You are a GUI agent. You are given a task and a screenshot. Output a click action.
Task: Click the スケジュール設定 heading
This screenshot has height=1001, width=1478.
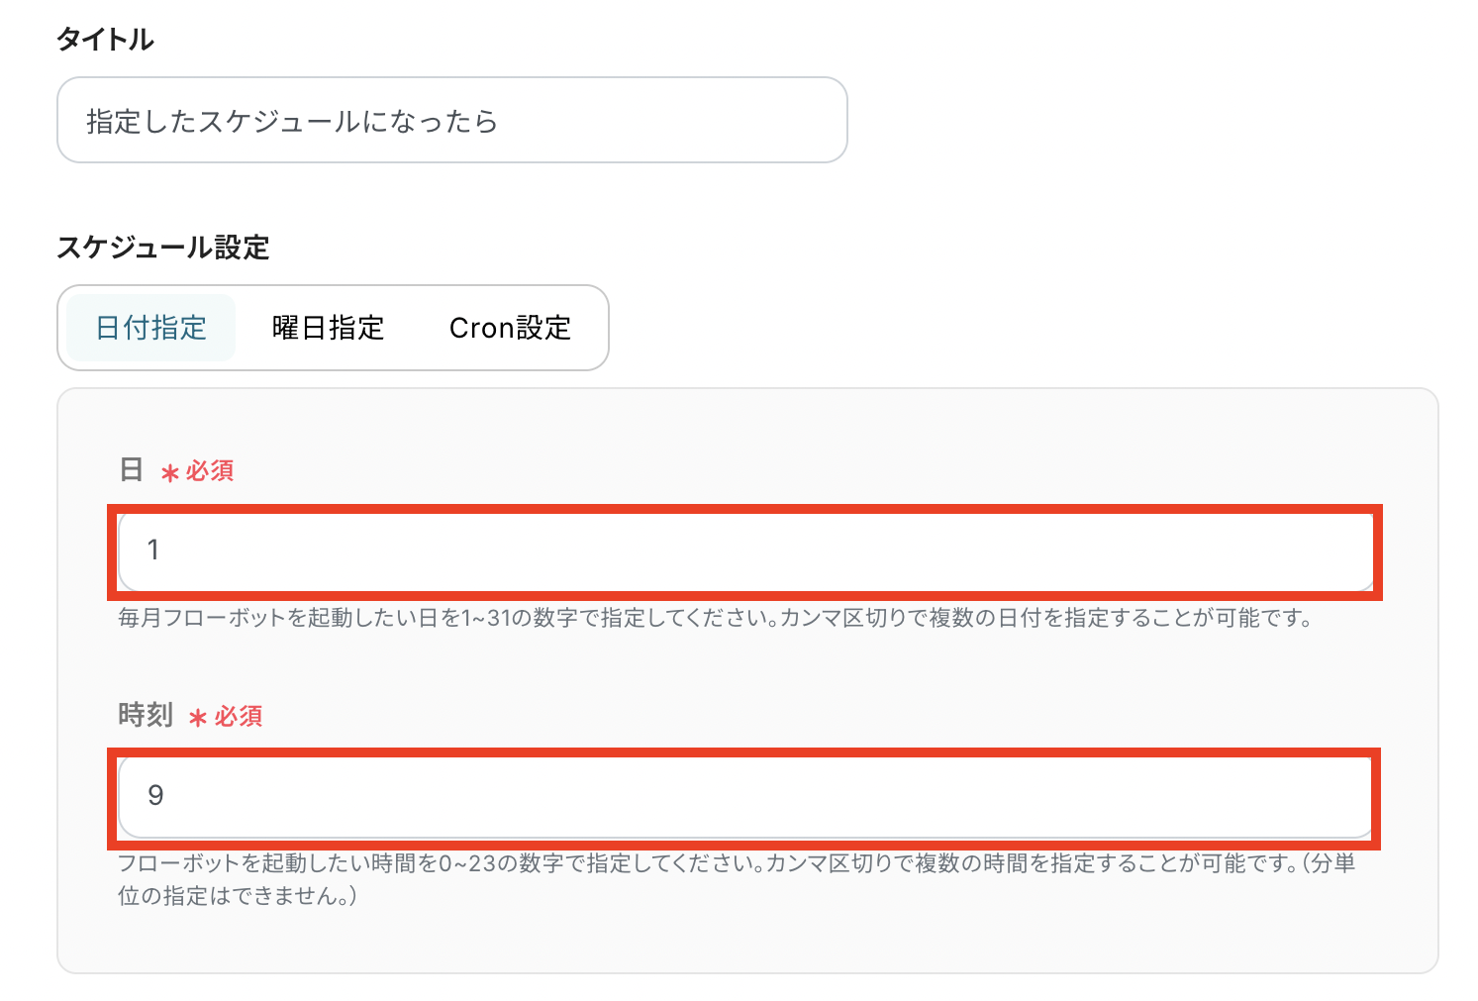[x=163, y=248]
